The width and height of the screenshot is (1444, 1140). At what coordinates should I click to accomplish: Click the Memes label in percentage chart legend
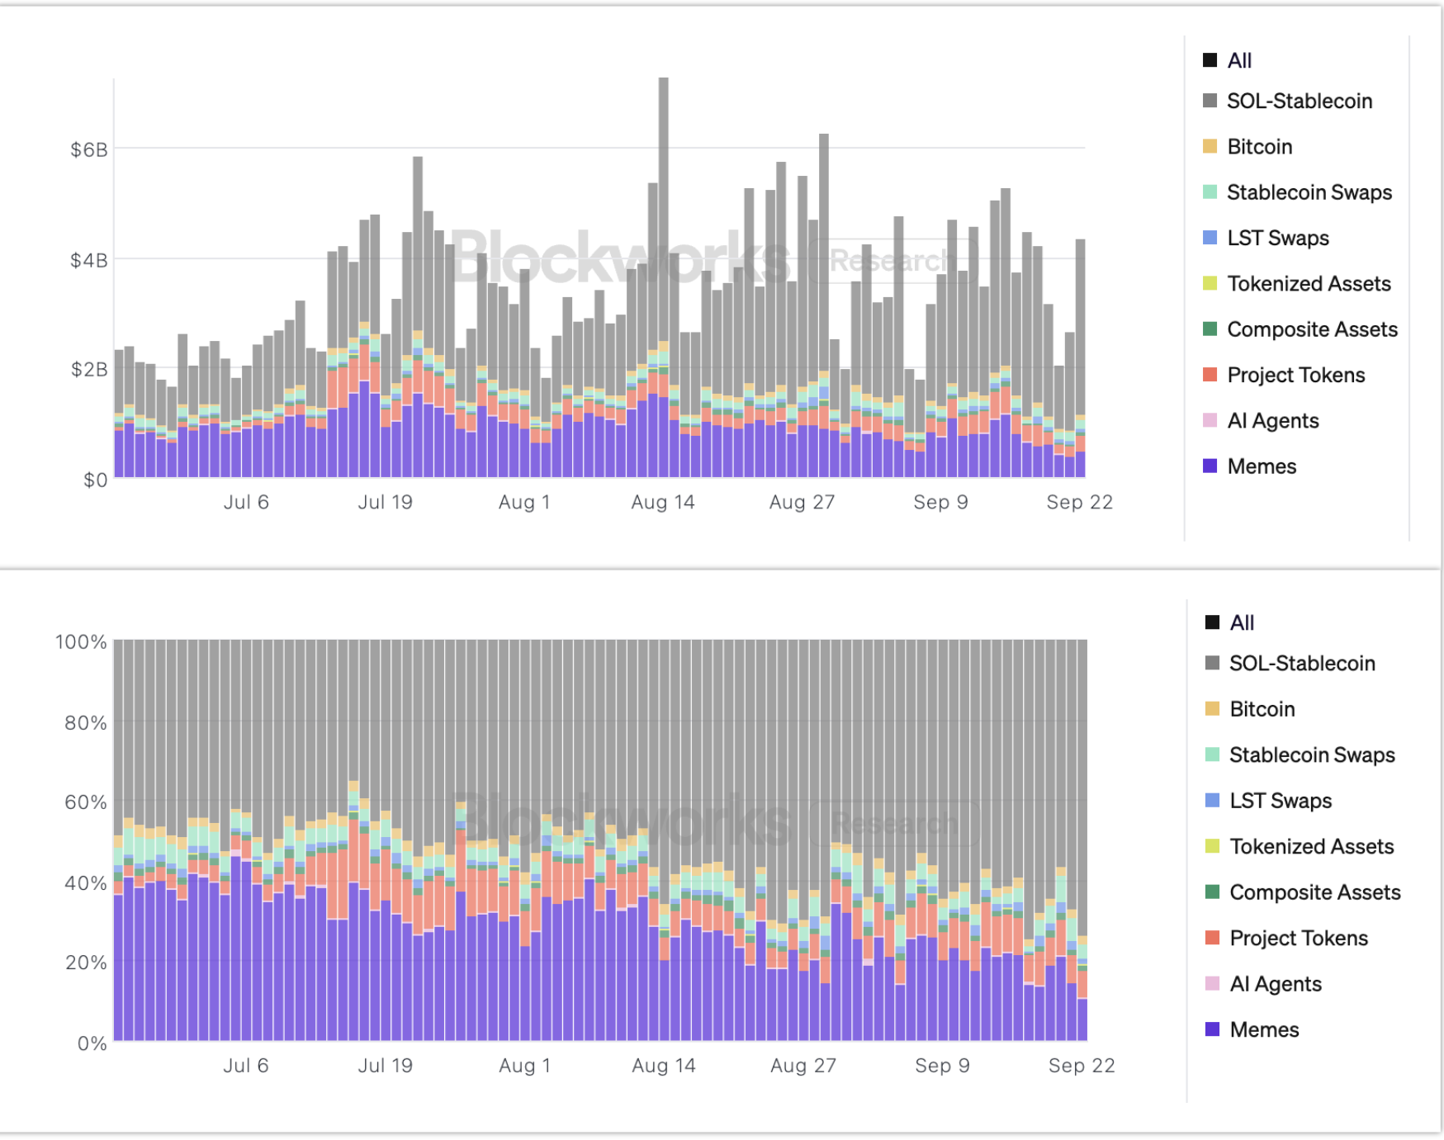tap(1264, 1030)
